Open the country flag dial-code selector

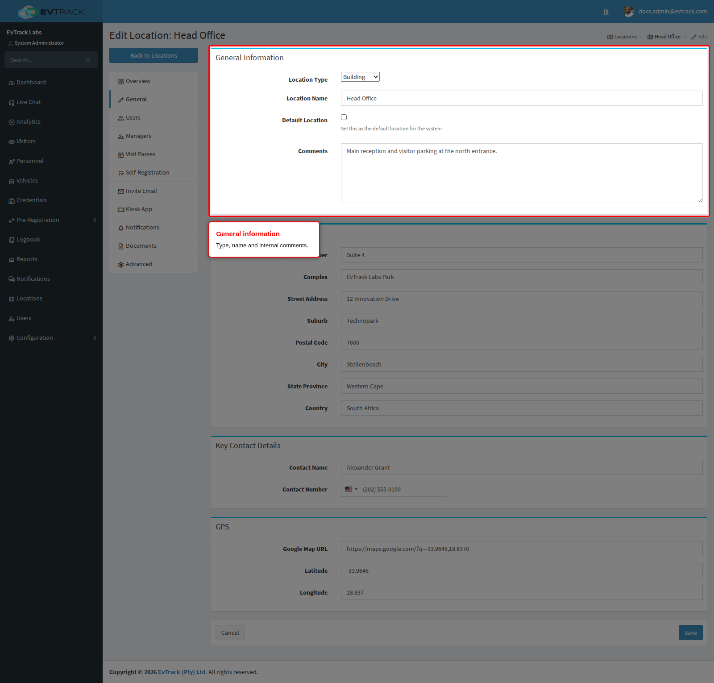click(x=351, y=489)
